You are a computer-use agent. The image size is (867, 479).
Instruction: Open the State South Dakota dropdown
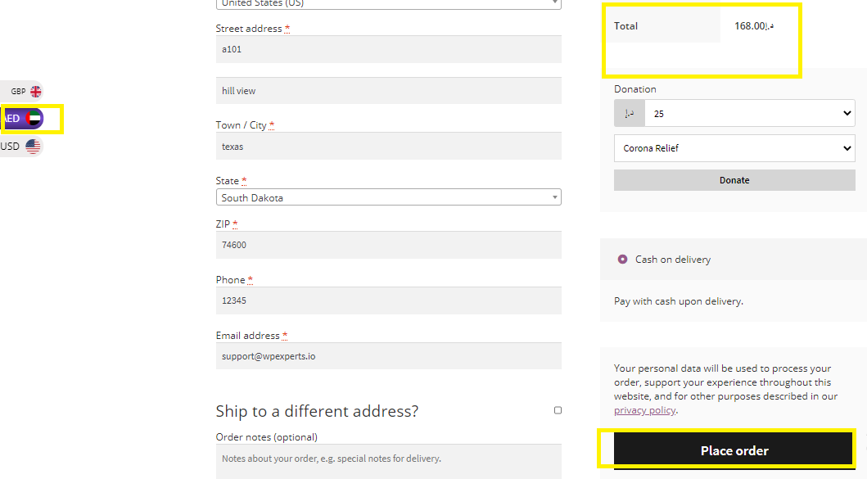[x=389, y=197]
